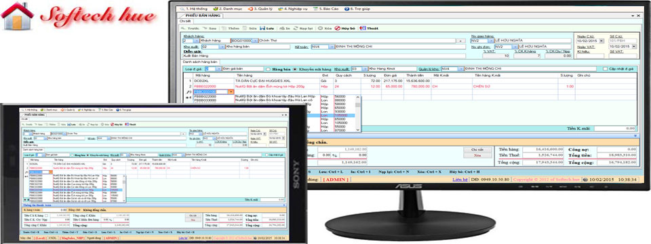The width and height of the screenshot is (651, 244).
Task: Open the Ngày C.từ date dropdown
Action: pyautogui.click(x=603, y=41)
